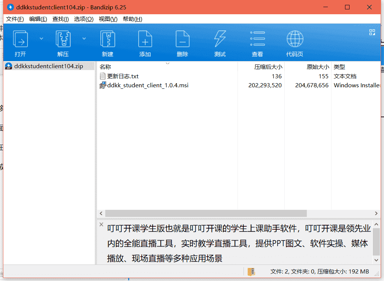
Task: Open the 选项(O) menu
Action: pos(84,19)
